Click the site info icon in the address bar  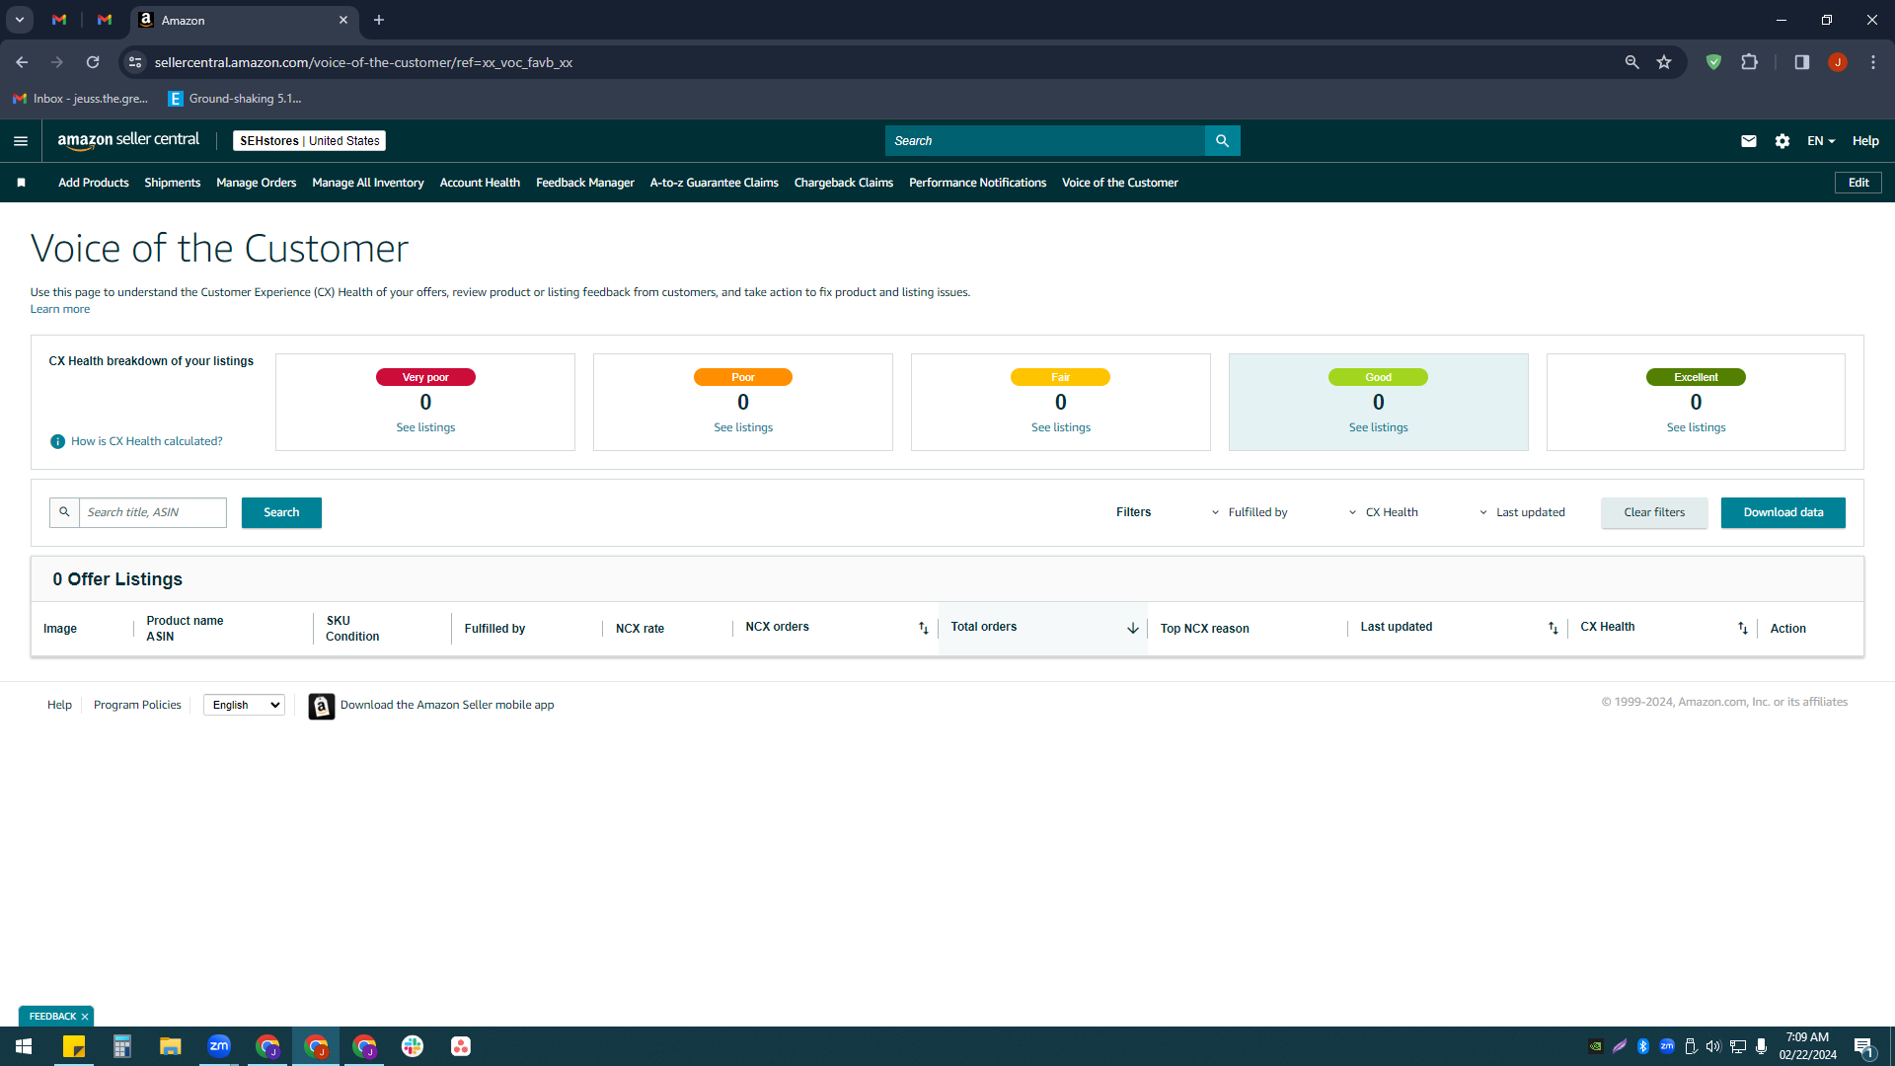pyautogui.click(x=135, y=62)
